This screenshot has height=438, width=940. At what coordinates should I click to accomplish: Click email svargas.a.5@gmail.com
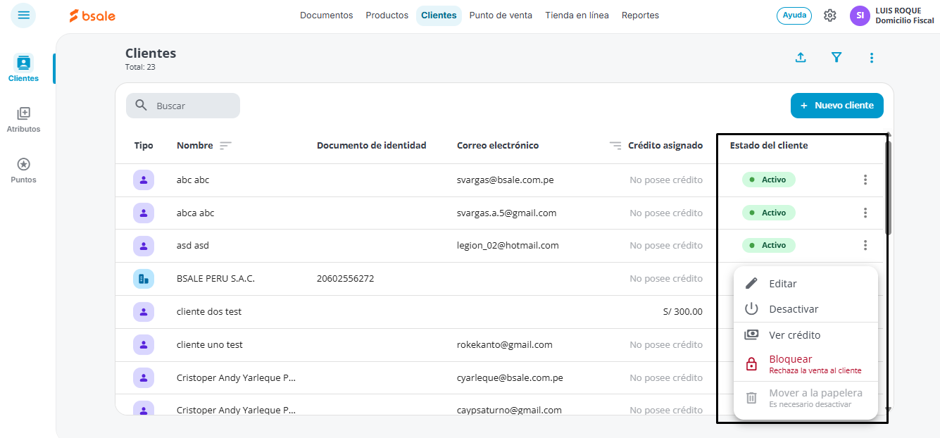coord(507,213)
